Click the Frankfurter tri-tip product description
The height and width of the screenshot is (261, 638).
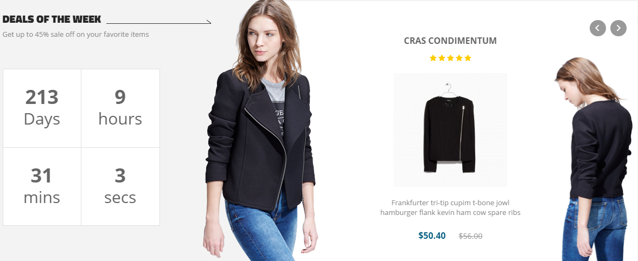point(450,207)
